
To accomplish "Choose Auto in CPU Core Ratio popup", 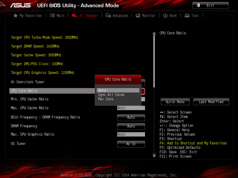I will [x=118, y=90].
